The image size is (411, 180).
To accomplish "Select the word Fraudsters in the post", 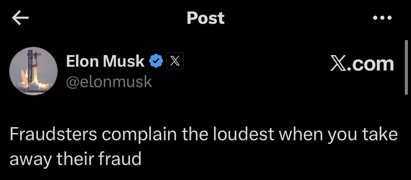I will coord(53,134).
